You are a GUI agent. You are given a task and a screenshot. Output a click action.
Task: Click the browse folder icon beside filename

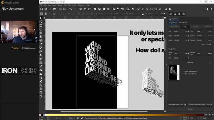[x=185, y=104]
